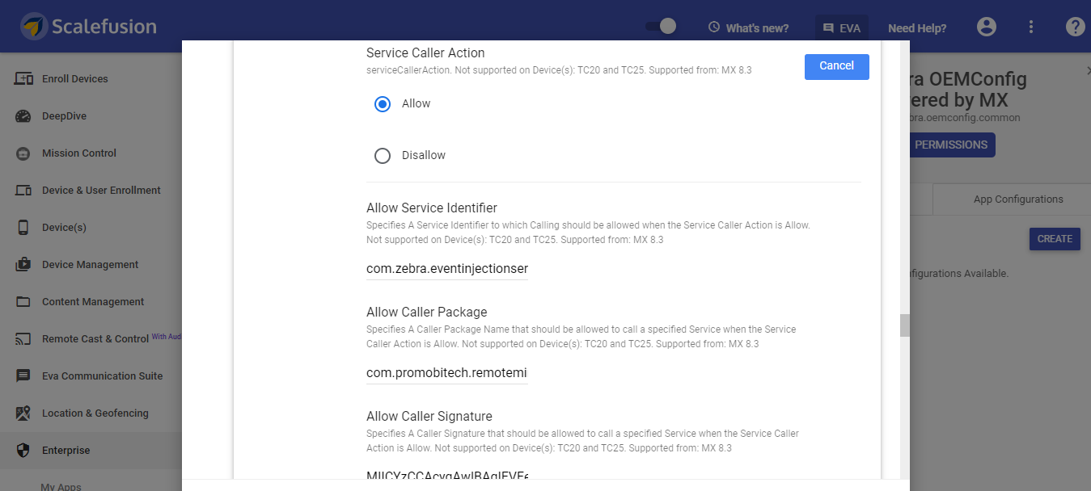Open the EVA chat button

coord(842,27)
